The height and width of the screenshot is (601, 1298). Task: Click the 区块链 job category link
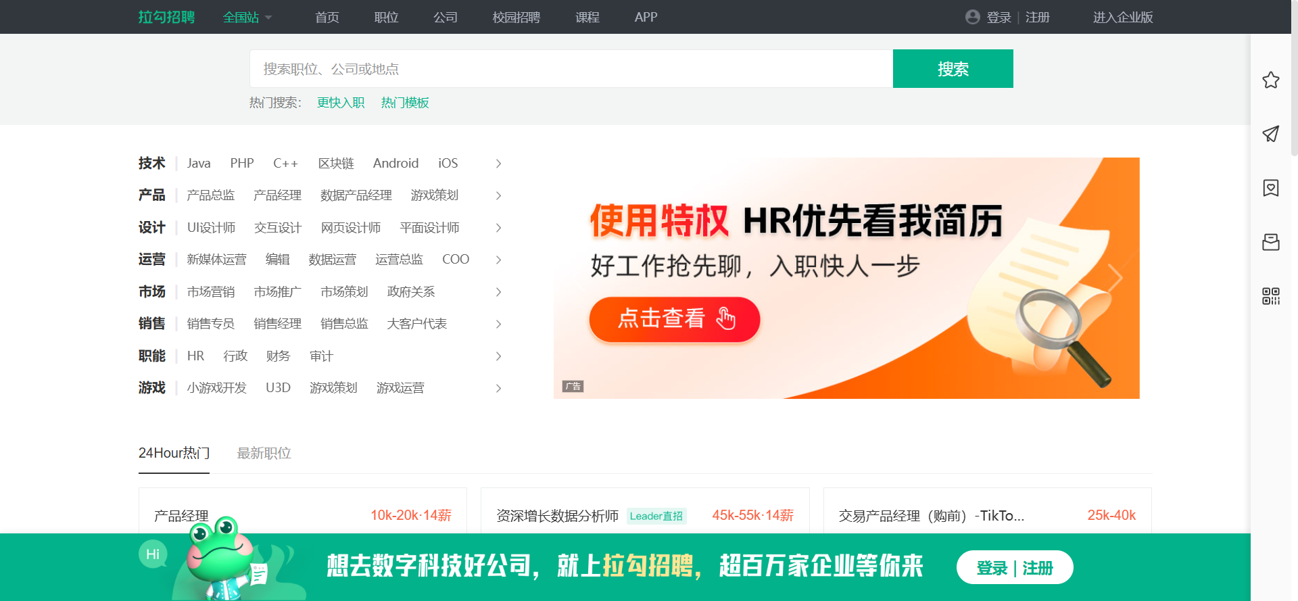[x=336, y=164]
